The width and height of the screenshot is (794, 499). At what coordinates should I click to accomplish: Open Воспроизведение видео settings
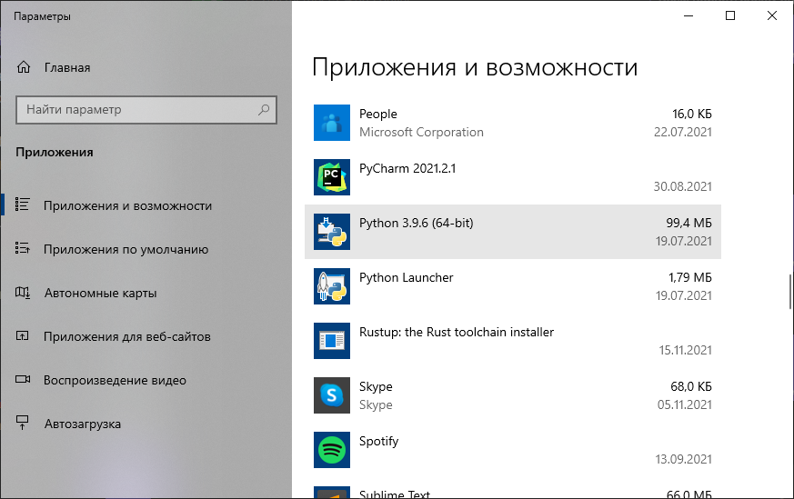click(115, 380)
